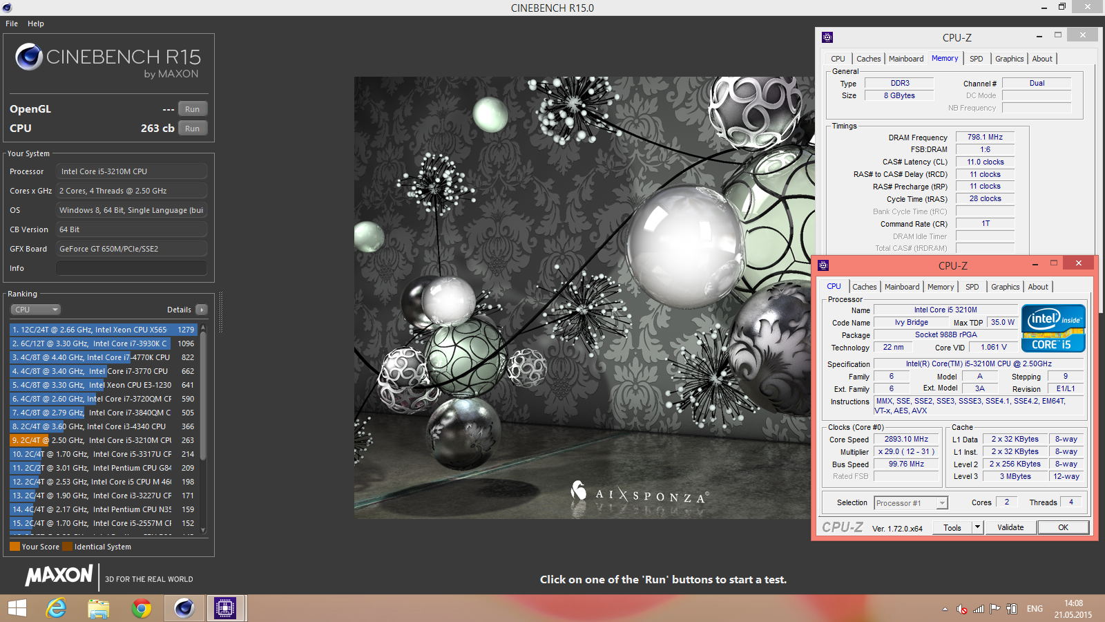Screen dimensions: 1105x622
Task: Show hidden tray icons arrow
Action: [945, 609]
